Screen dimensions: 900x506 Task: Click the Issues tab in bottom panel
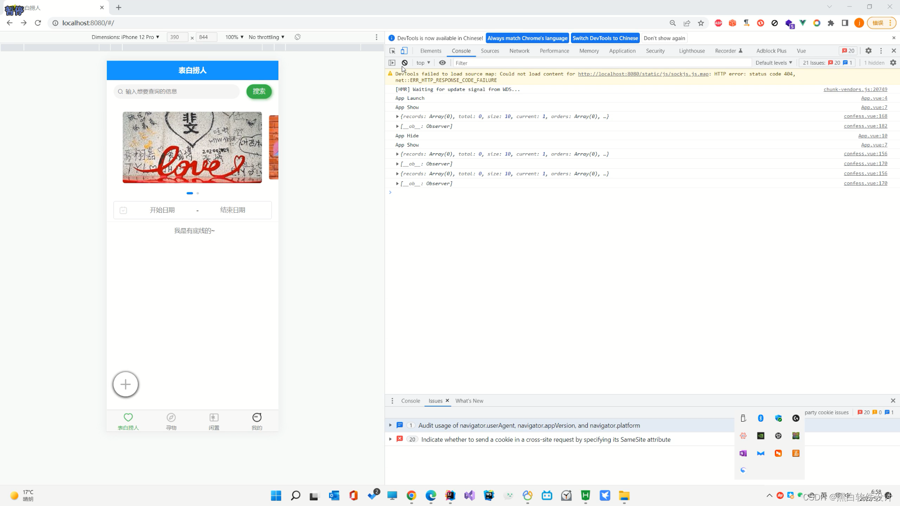[435, 401]
